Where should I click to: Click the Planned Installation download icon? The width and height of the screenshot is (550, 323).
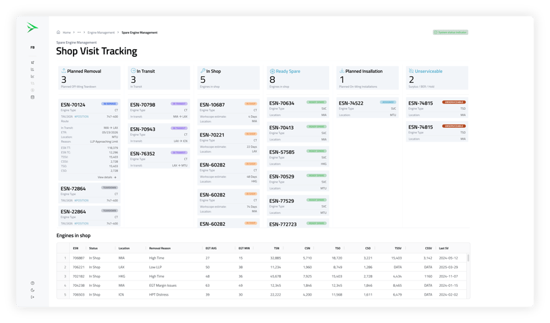click(341, 70)
